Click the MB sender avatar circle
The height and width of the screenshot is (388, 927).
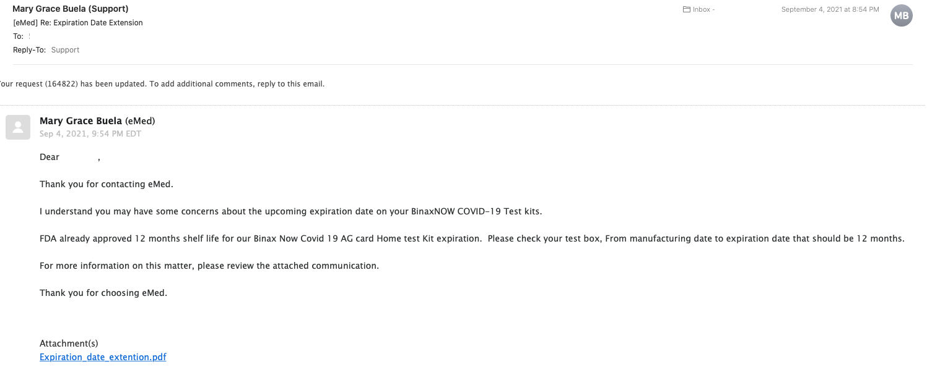[902, 15]
